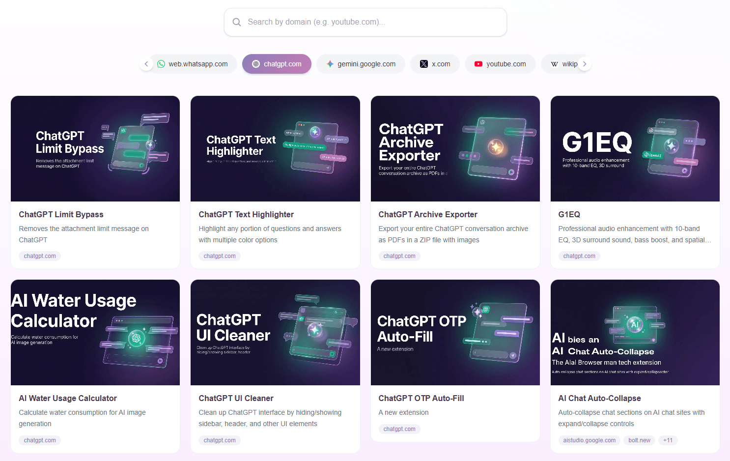
Task: Click chatgpt.com tag on Limit Bypass card
Action: [x=40, y=256]
